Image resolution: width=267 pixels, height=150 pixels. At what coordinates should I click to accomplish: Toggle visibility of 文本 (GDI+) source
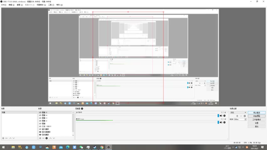40,127
